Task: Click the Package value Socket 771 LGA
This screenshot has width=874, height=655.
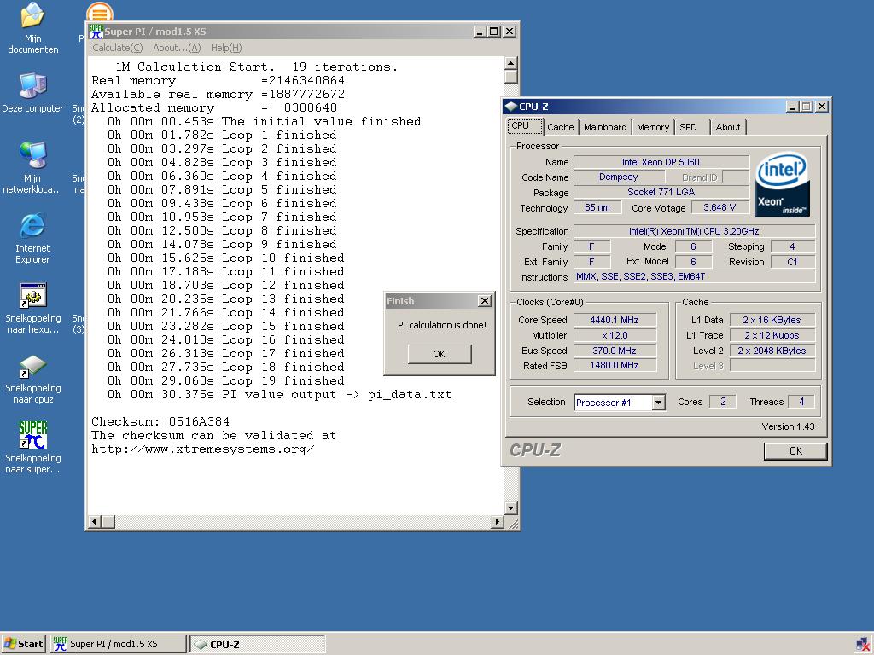Action: 661,192
